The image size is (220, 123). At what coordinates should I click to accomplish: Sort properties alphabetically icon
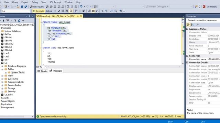tap(192, 25)
